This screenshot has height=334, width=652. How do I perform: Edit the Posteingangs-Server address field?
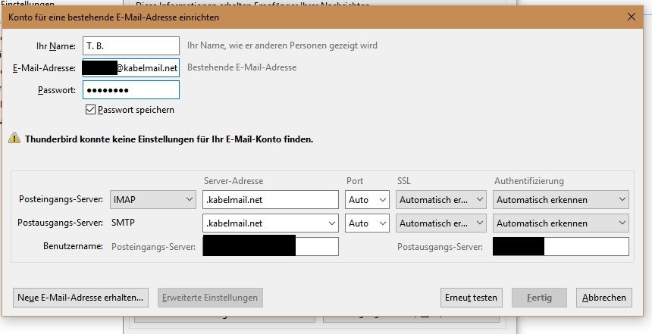point(270,200)
